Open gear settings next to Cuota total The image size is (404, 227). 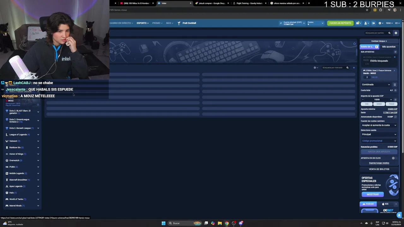point(395,90)
